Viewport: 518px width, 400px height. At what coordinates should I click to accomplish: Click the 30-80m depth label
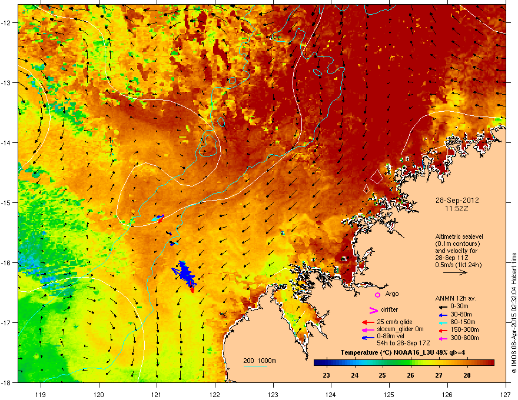click(x=461, y=315)
